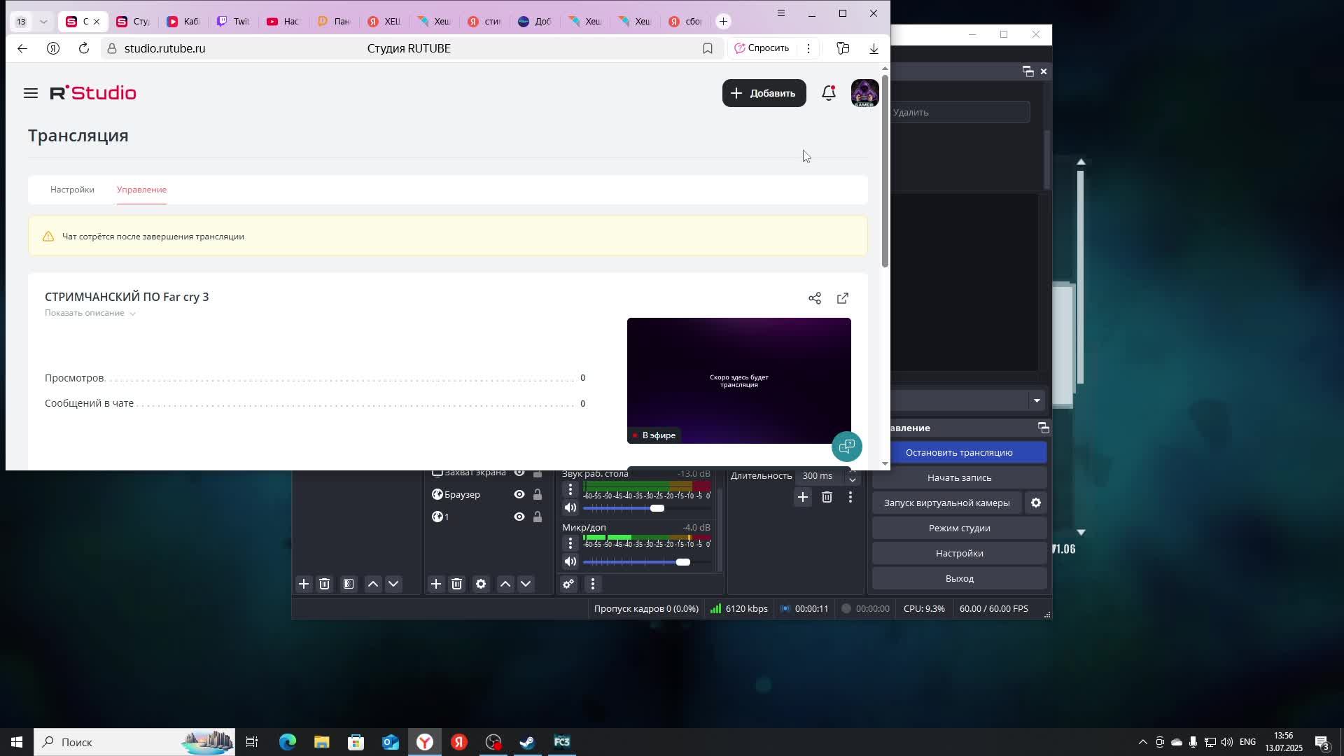Image resolution: width=1344 pixels, height=756 pixels.
Task: Open the YouTube Нас browser tab
Action: (283, 21)
